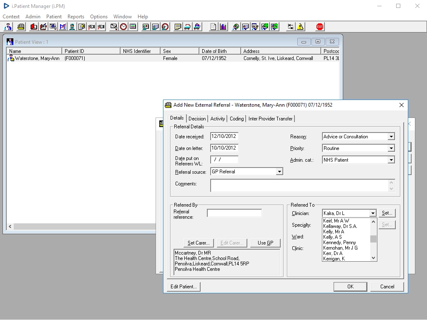Click the red gauge dial toolbar icon
The width and height of the screenshot is (427, 320).
click(x=165, y=27)
